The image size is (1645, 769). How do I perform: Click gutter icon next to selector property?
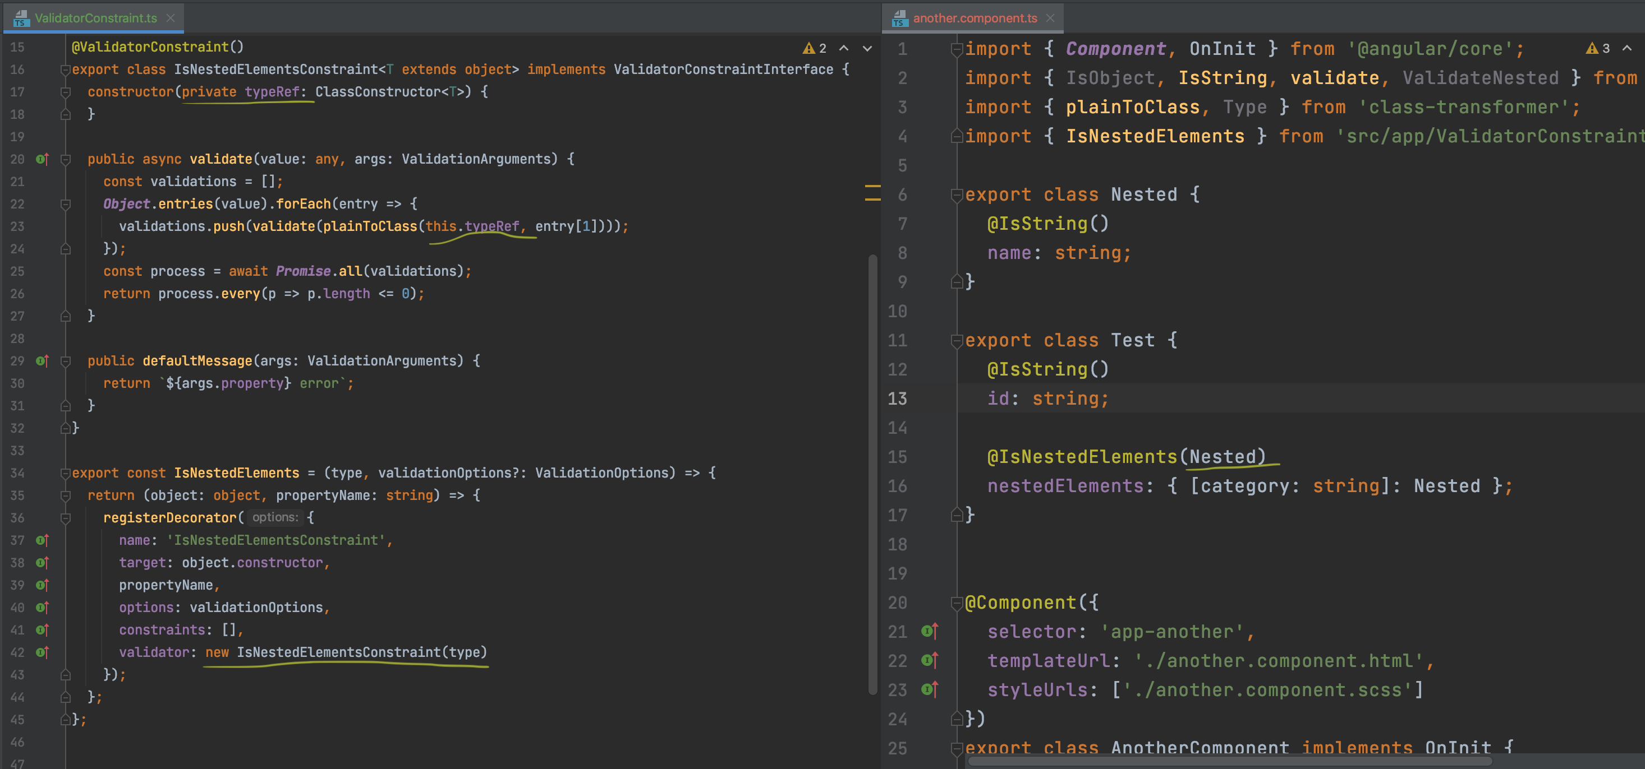point(930,631)
